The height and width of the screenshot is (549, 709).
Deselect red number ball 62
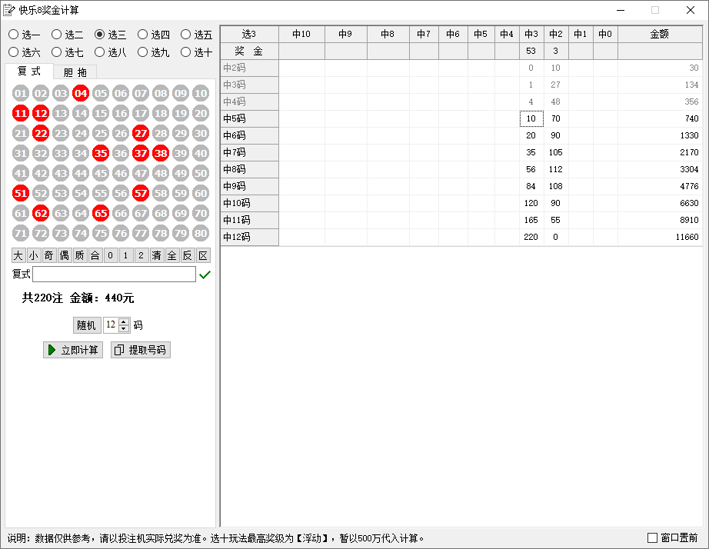click(41, 214)
